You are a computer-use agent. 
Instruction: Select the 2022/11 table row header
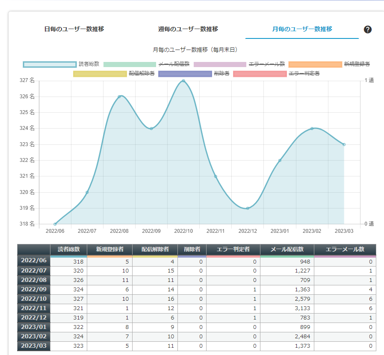click(x=34, y=308)
